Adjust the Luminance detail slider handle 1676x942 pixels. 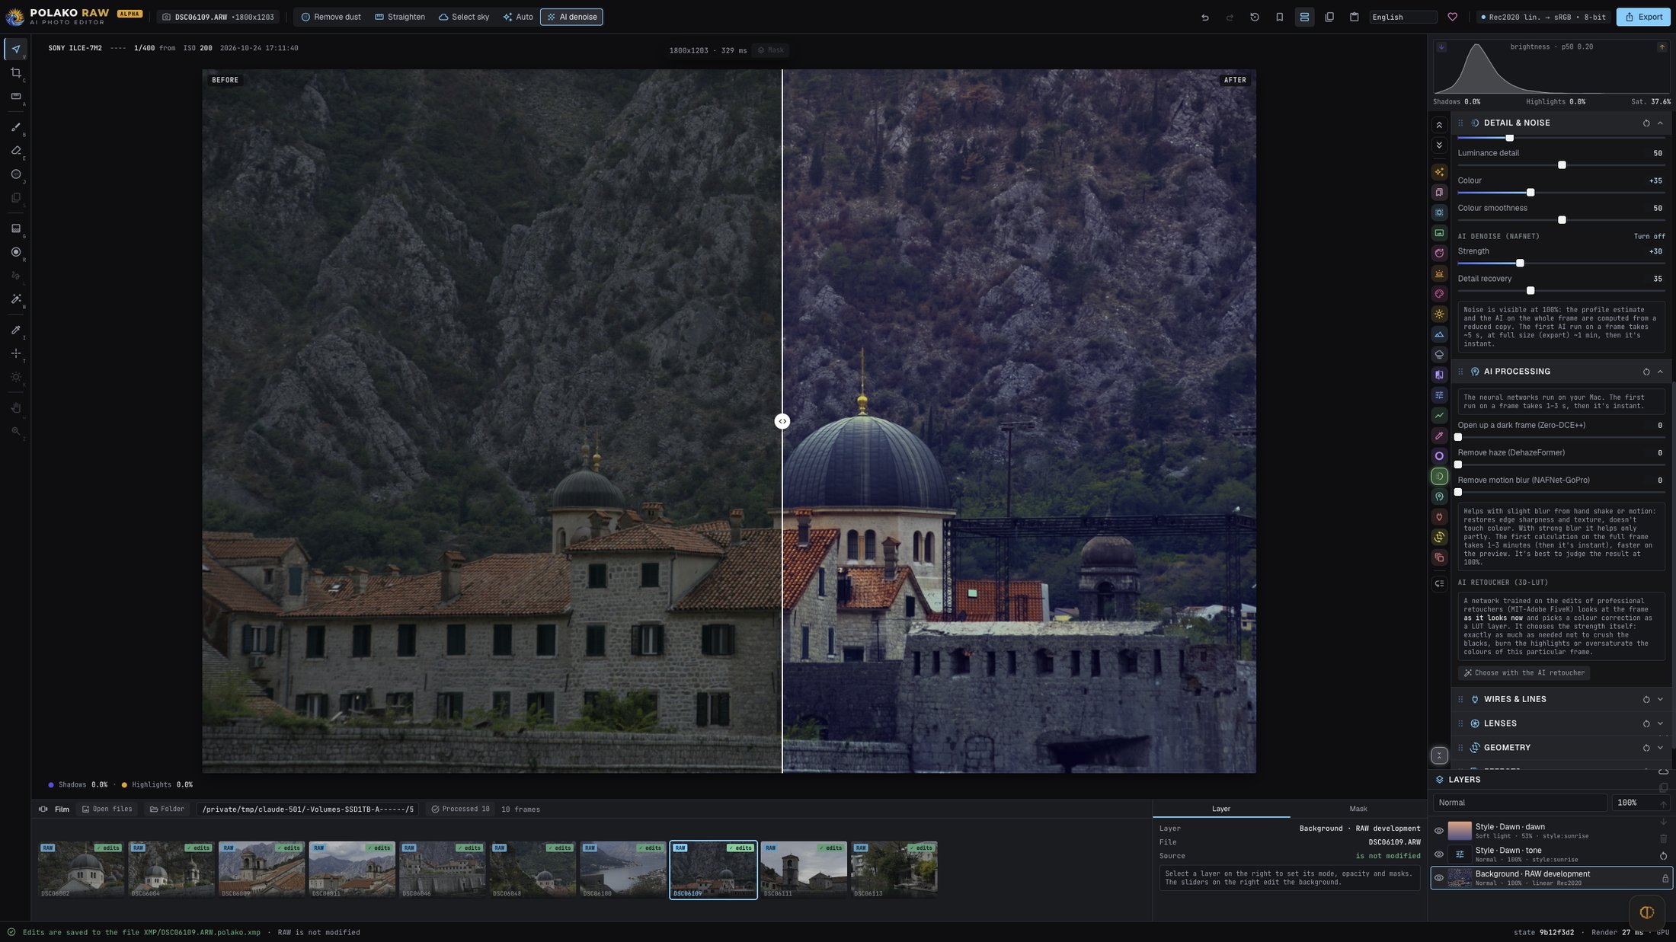(1562, 165)
